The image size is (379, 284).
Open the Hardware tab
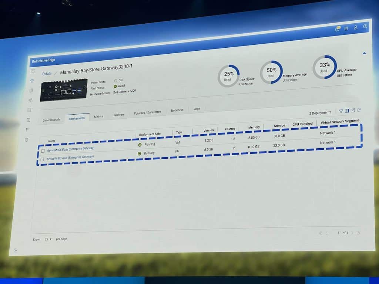click(118, 115)
